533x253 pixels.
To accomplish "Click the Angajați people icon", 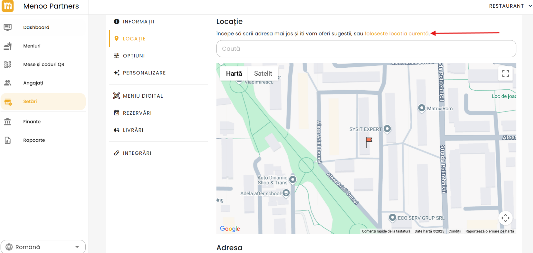I will [x=8, y=83].
